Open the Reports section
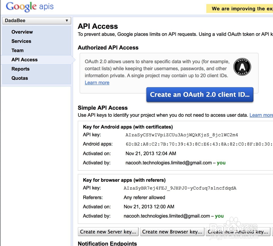 click(20, 69)
